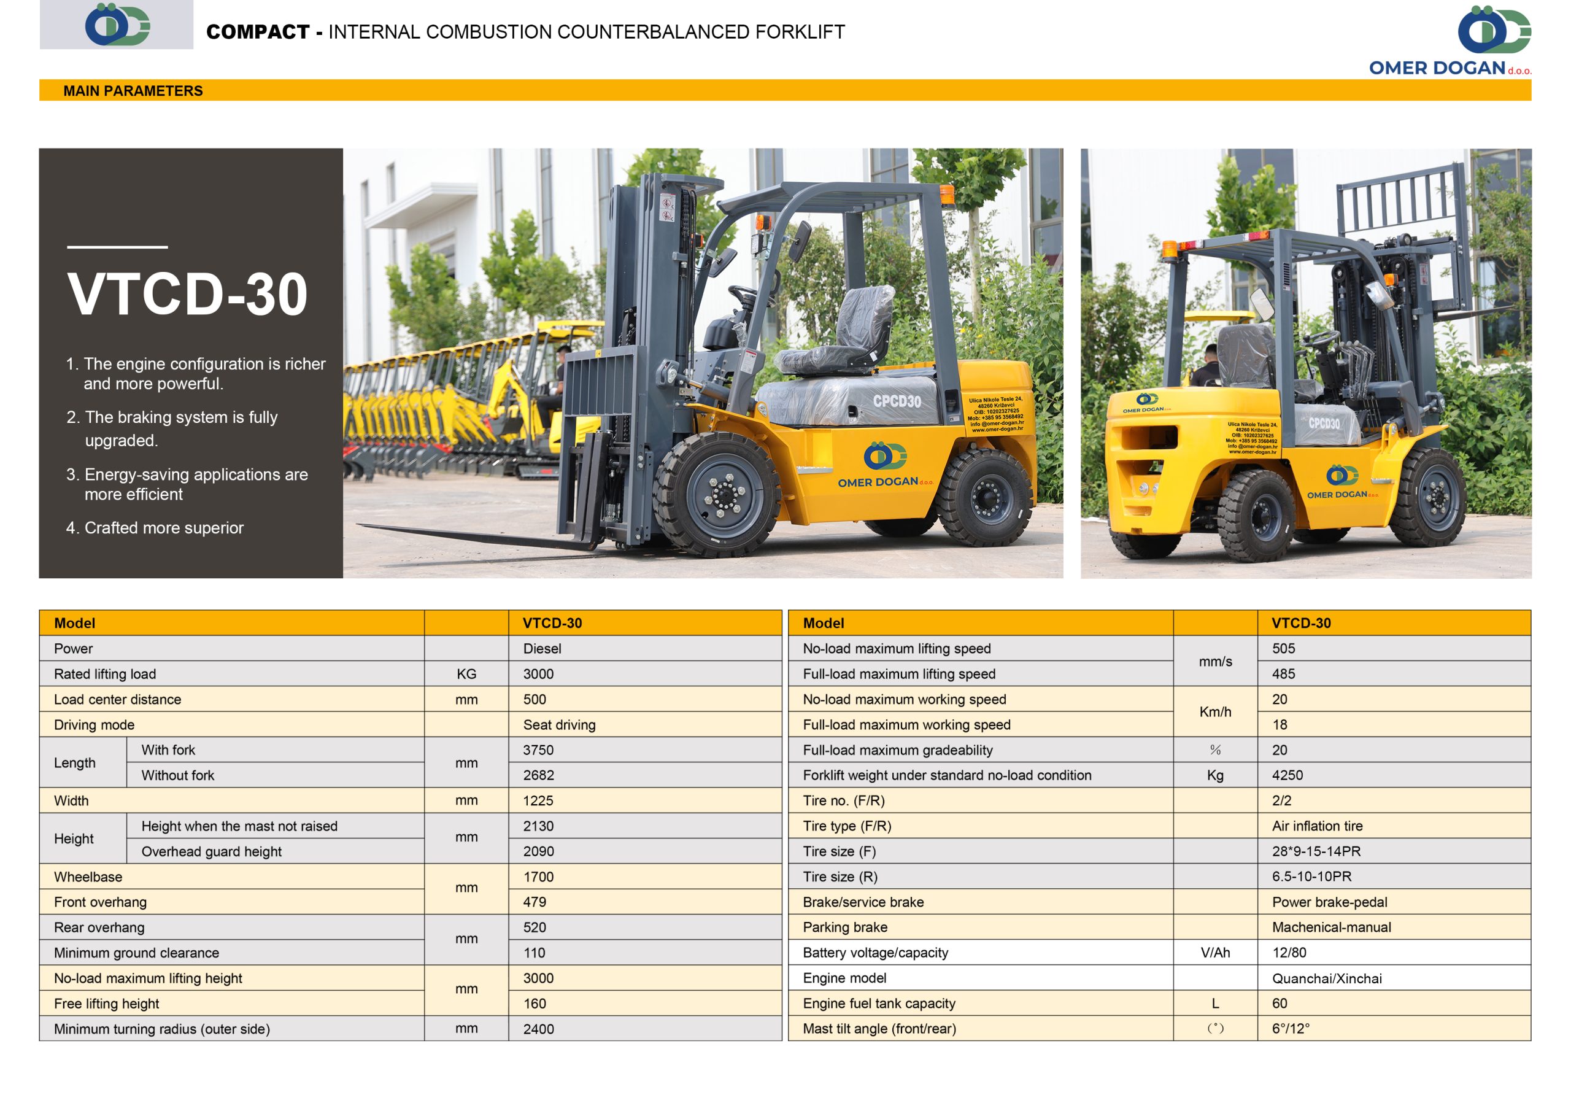Image resolution: width=1571 pixels, height=1111 pixels.
Task: Click the "2090" value cell
Action: click(x=645, y=851)
